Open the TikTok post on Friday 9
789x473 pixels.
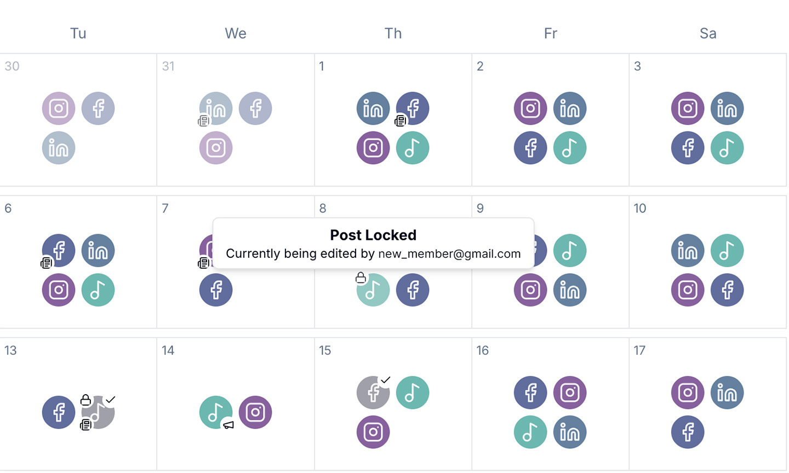coord(570,250)
